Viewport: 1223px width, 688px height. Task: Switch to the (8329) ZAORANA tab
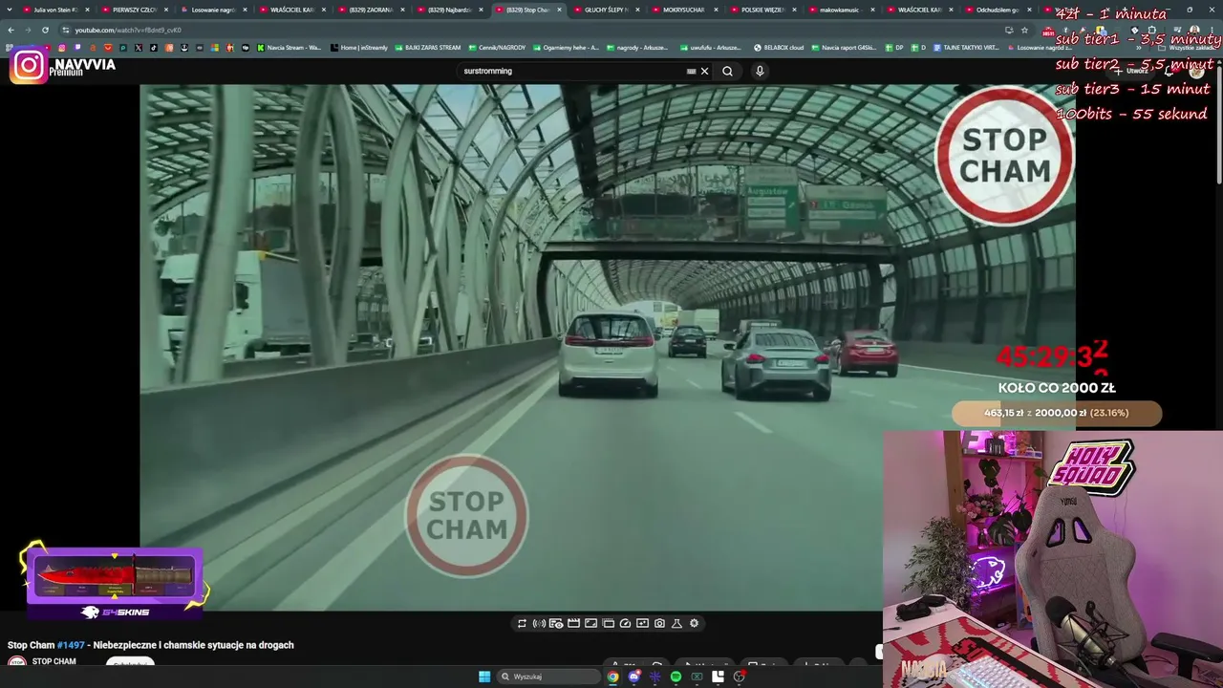click(371, 10)
